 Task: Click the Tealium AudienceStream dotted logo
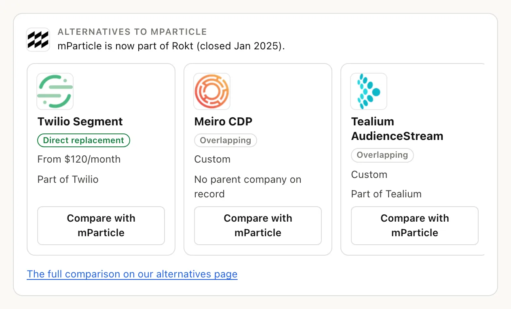coord(369,91)
